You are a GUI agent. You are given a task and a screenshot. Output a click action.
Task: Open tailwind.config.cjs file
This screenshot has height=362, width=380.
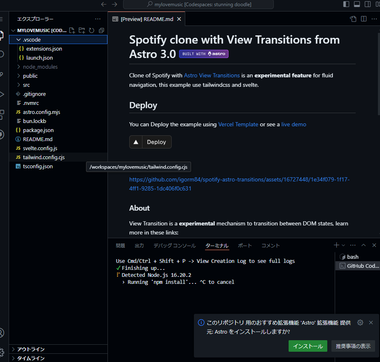(58, 158)
